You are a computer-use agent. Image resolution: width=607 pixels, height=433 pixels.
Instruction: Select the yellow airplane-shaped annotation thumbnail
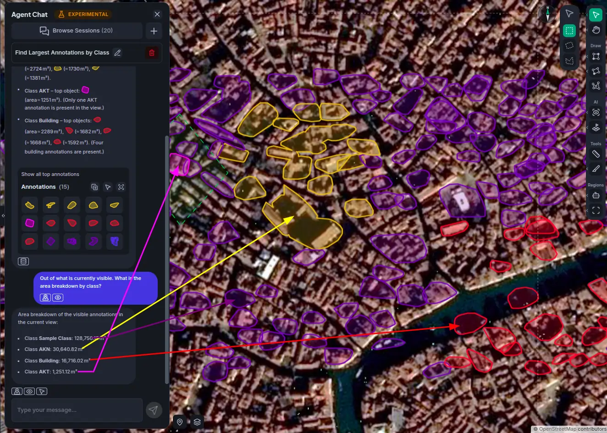click(51, 205)
